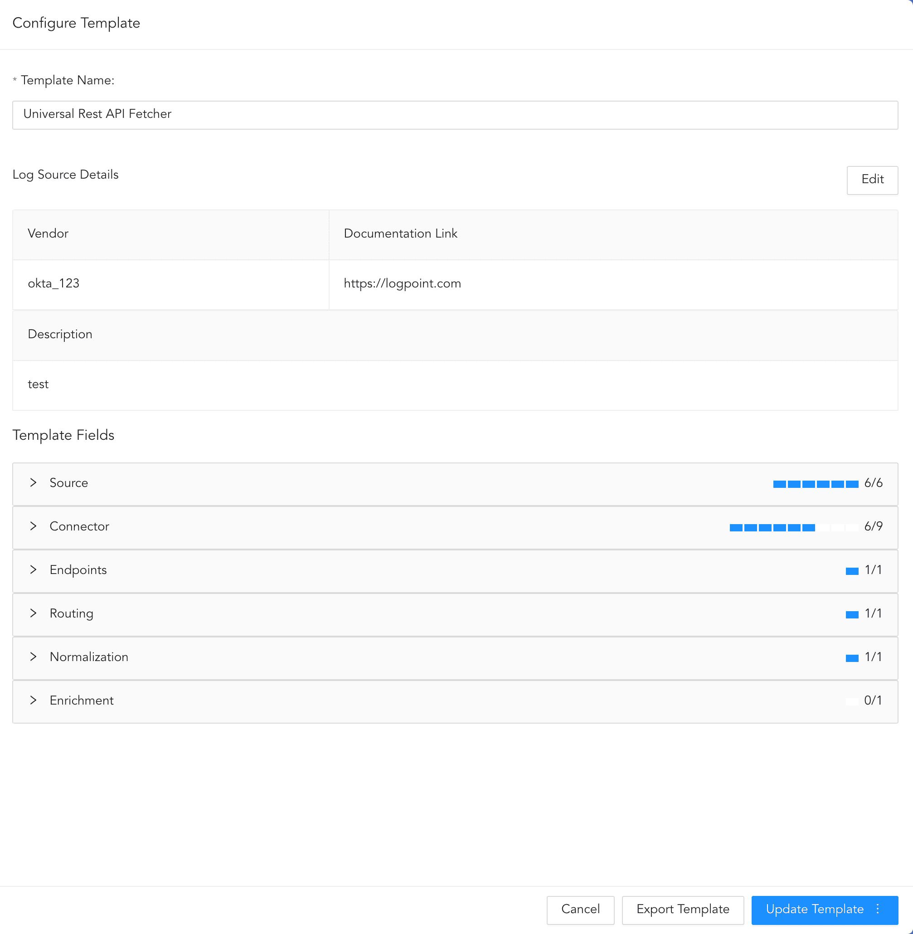Open the Update Template more options icon
The image size is (913, 934).
coord(878,909)
